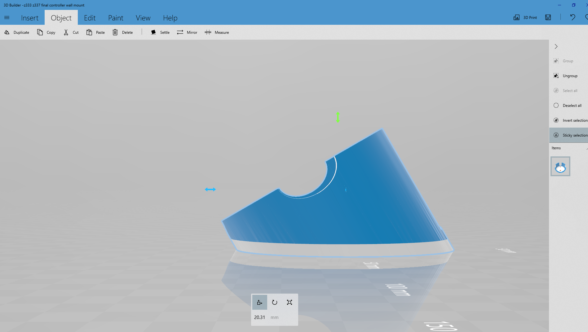Click the 3D Print printer icon

pos(516,17)
